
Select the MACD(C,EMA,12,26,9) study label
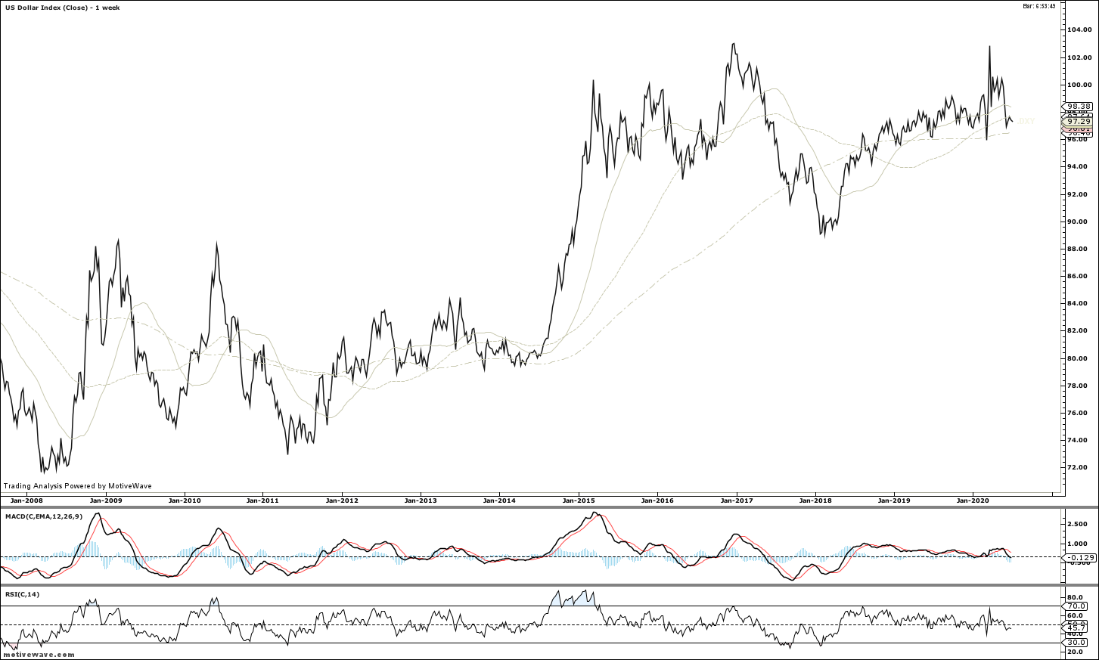tap(43, 516)
